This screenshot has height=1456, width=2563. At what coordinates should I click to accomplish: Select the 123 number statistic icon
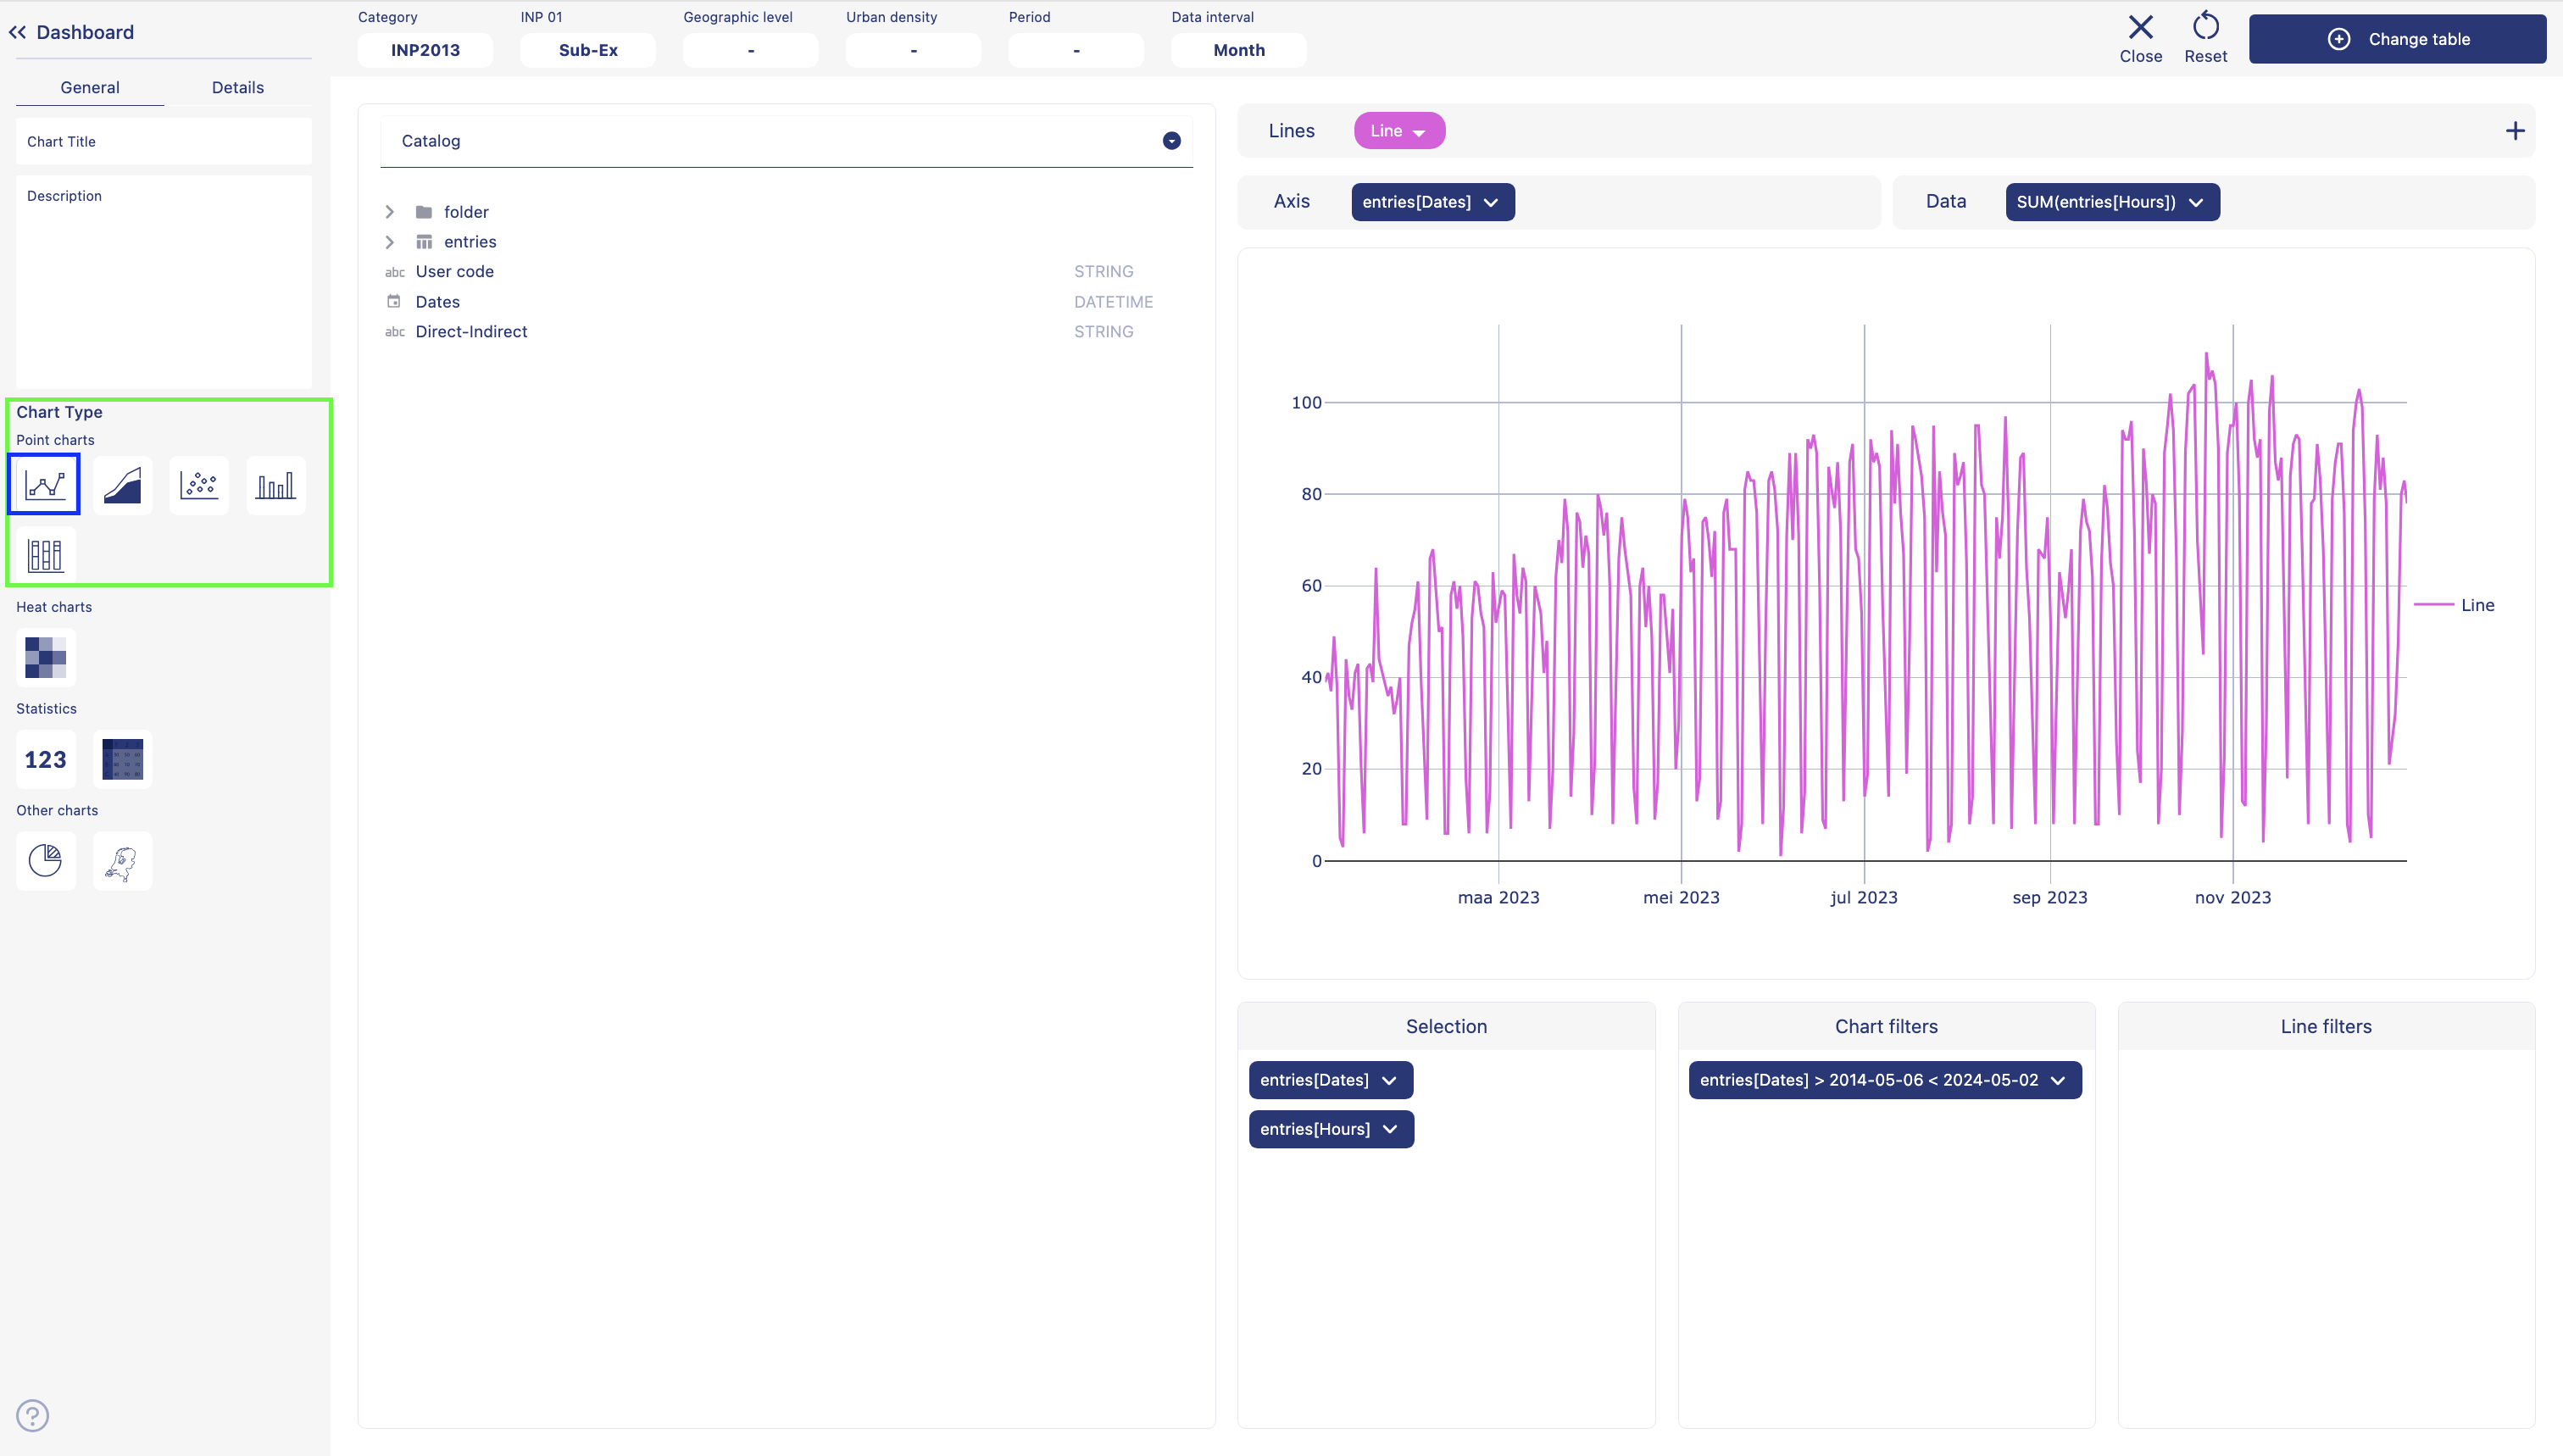click(x=45, y=759)
